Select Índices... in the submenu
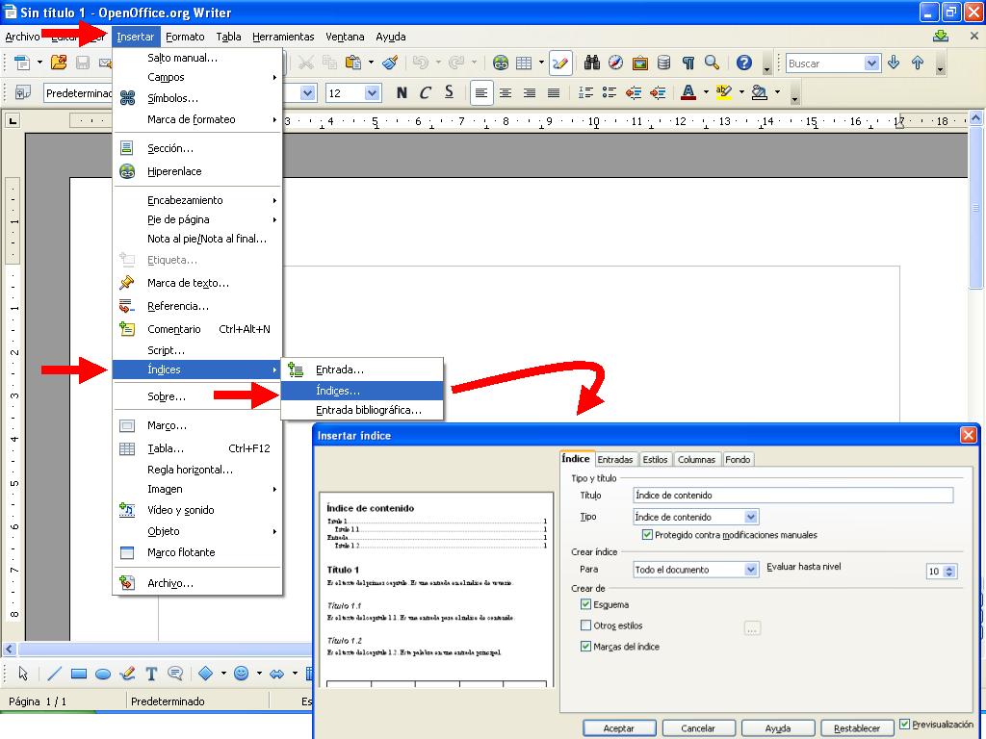Image resolution: width=986 pixels, height=739 pixels. [362, 391]
